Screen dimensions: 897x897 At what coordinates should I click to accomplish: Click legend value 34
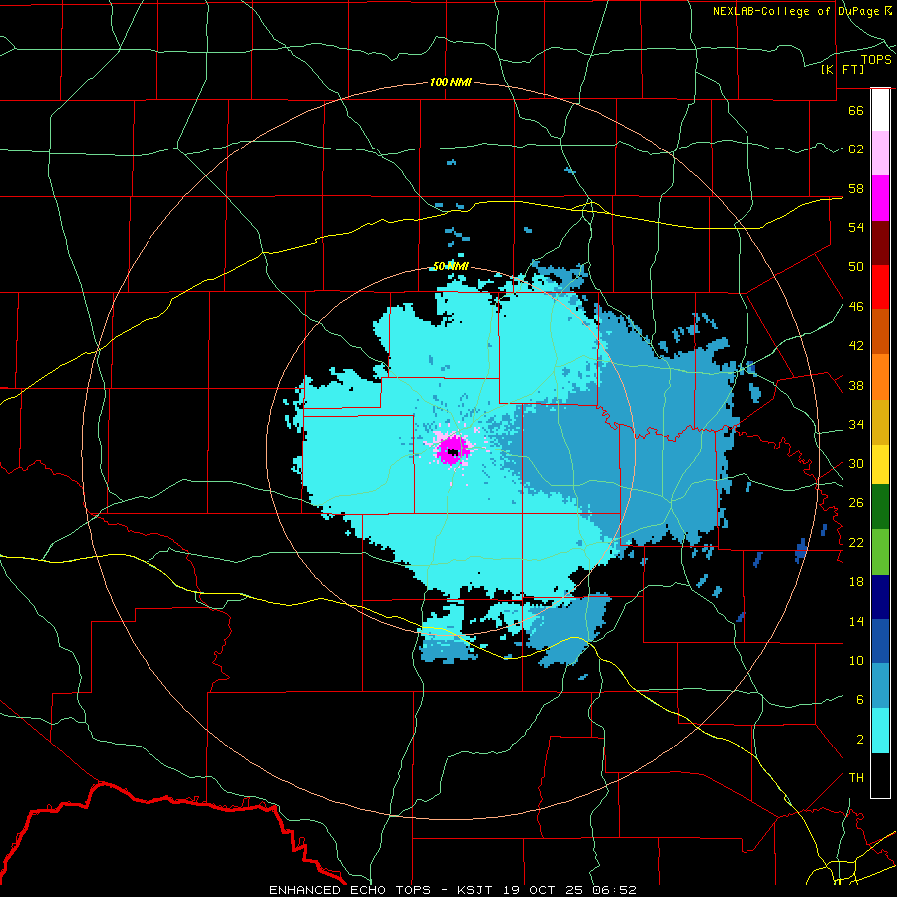click(856, 425)
